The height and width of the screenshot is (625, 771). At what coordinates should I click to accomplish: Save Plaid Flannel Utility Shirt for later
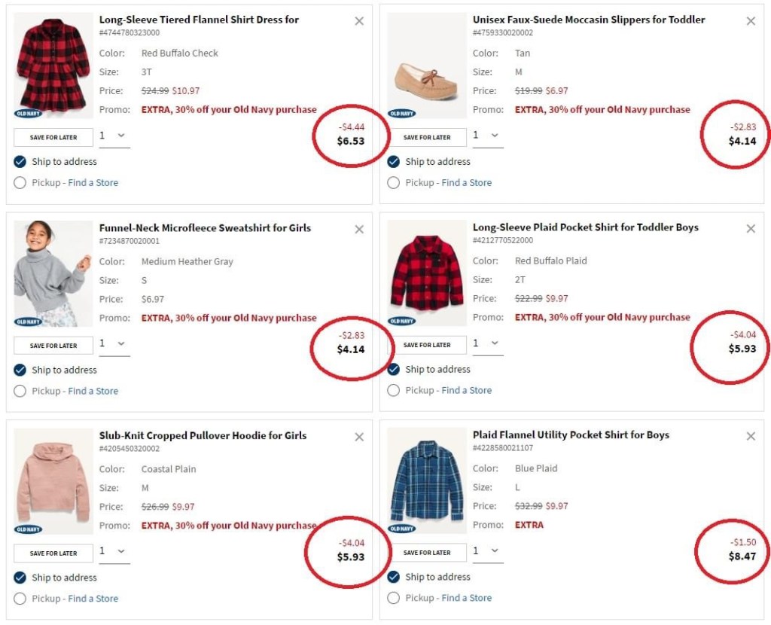coord(427,553)
